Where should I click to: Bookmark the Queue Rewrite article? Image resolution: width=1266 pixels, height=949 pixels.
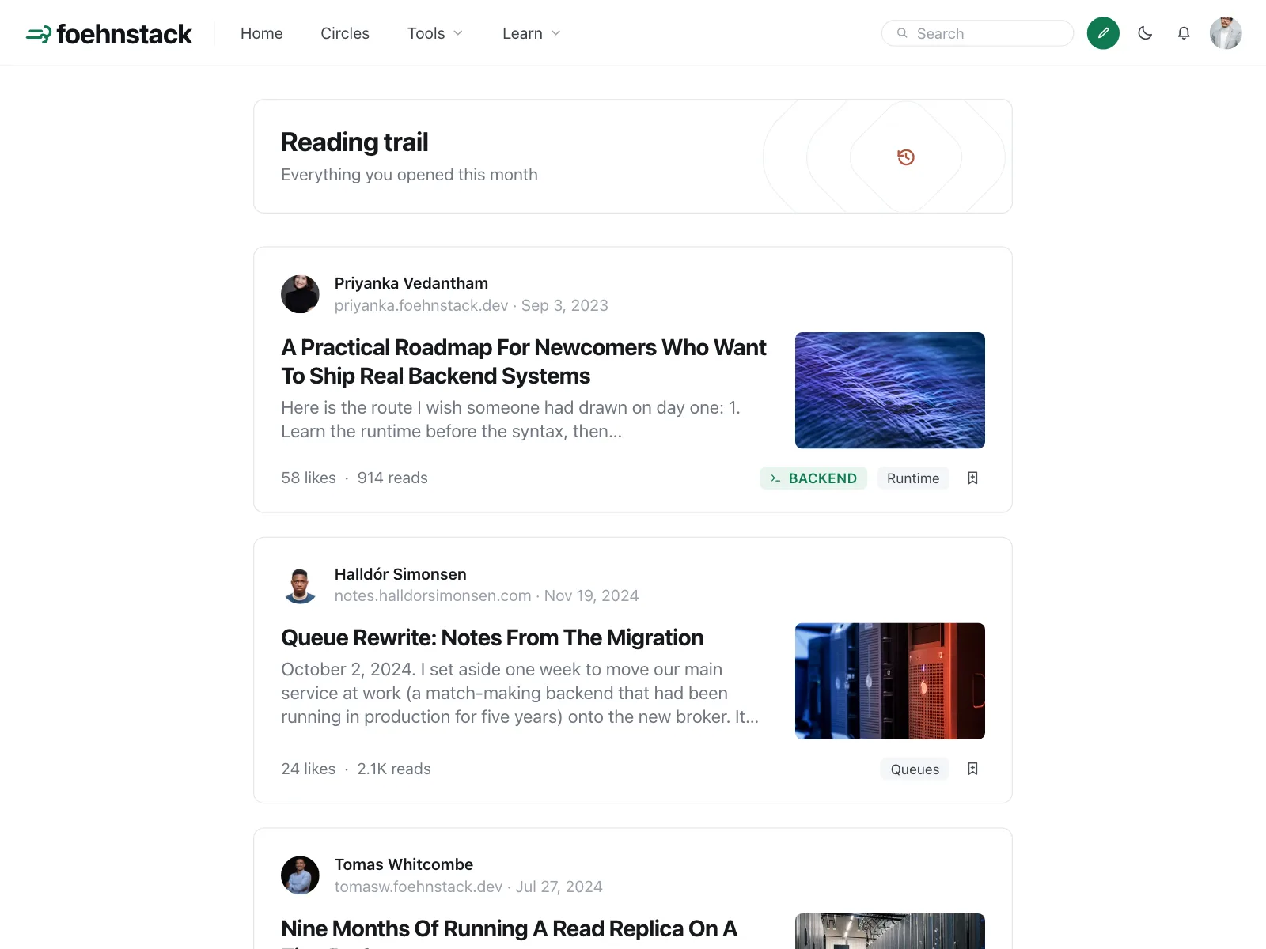click(972, 769)
